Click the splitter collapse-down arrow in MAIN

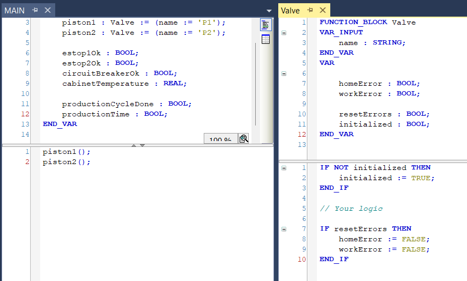[142, 145]
